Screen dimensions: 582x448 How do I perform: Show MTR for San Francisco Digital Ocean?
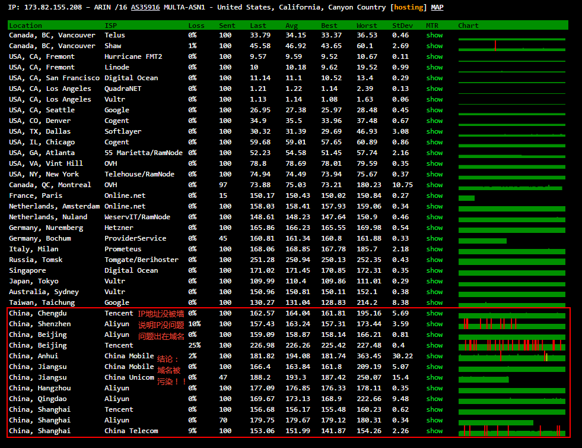click(x=434, y=78)
